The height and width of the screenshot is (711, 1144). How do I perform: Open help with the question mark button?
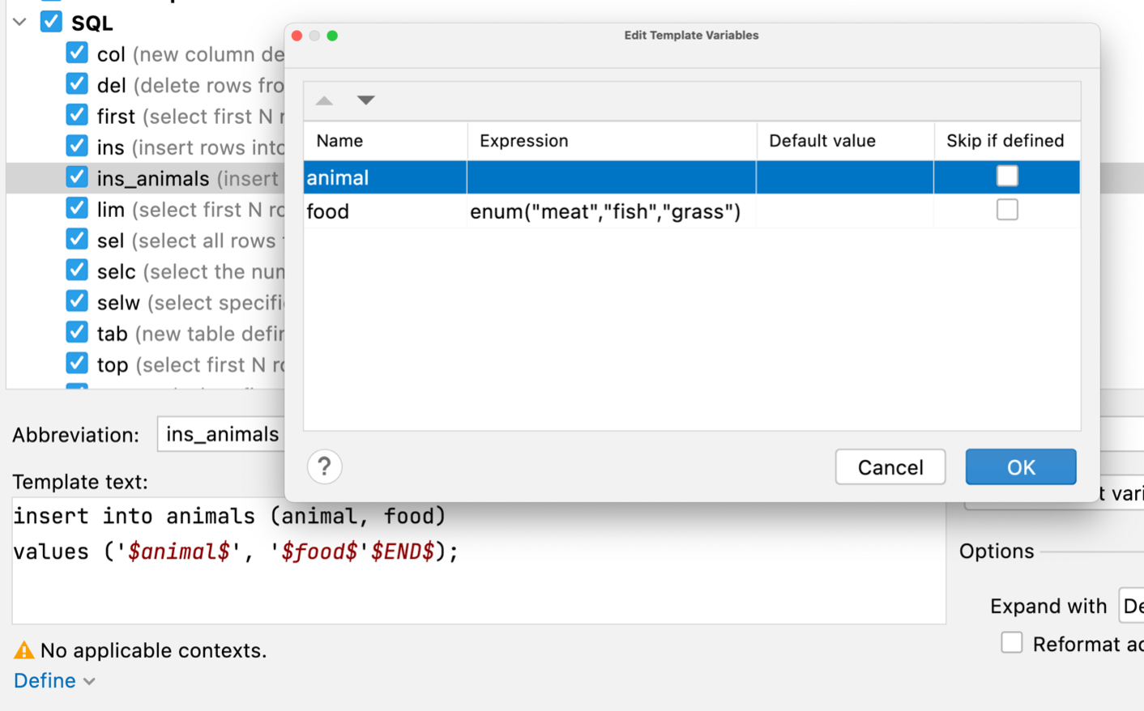pyautogui.click(x=324, y=466)
